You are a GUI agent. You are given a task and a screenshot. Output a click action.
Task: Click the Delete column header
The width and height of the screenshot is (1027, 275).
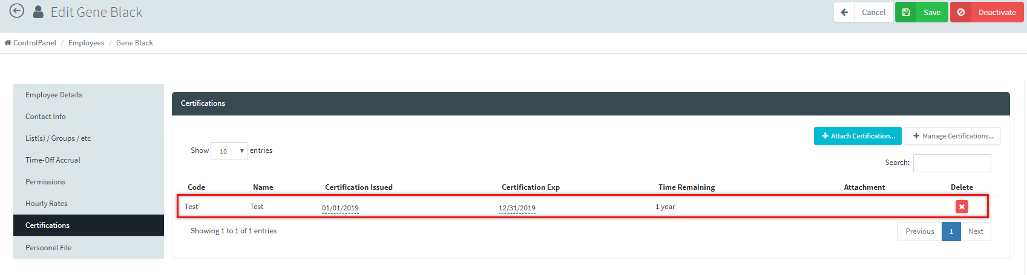coord(962,187)
